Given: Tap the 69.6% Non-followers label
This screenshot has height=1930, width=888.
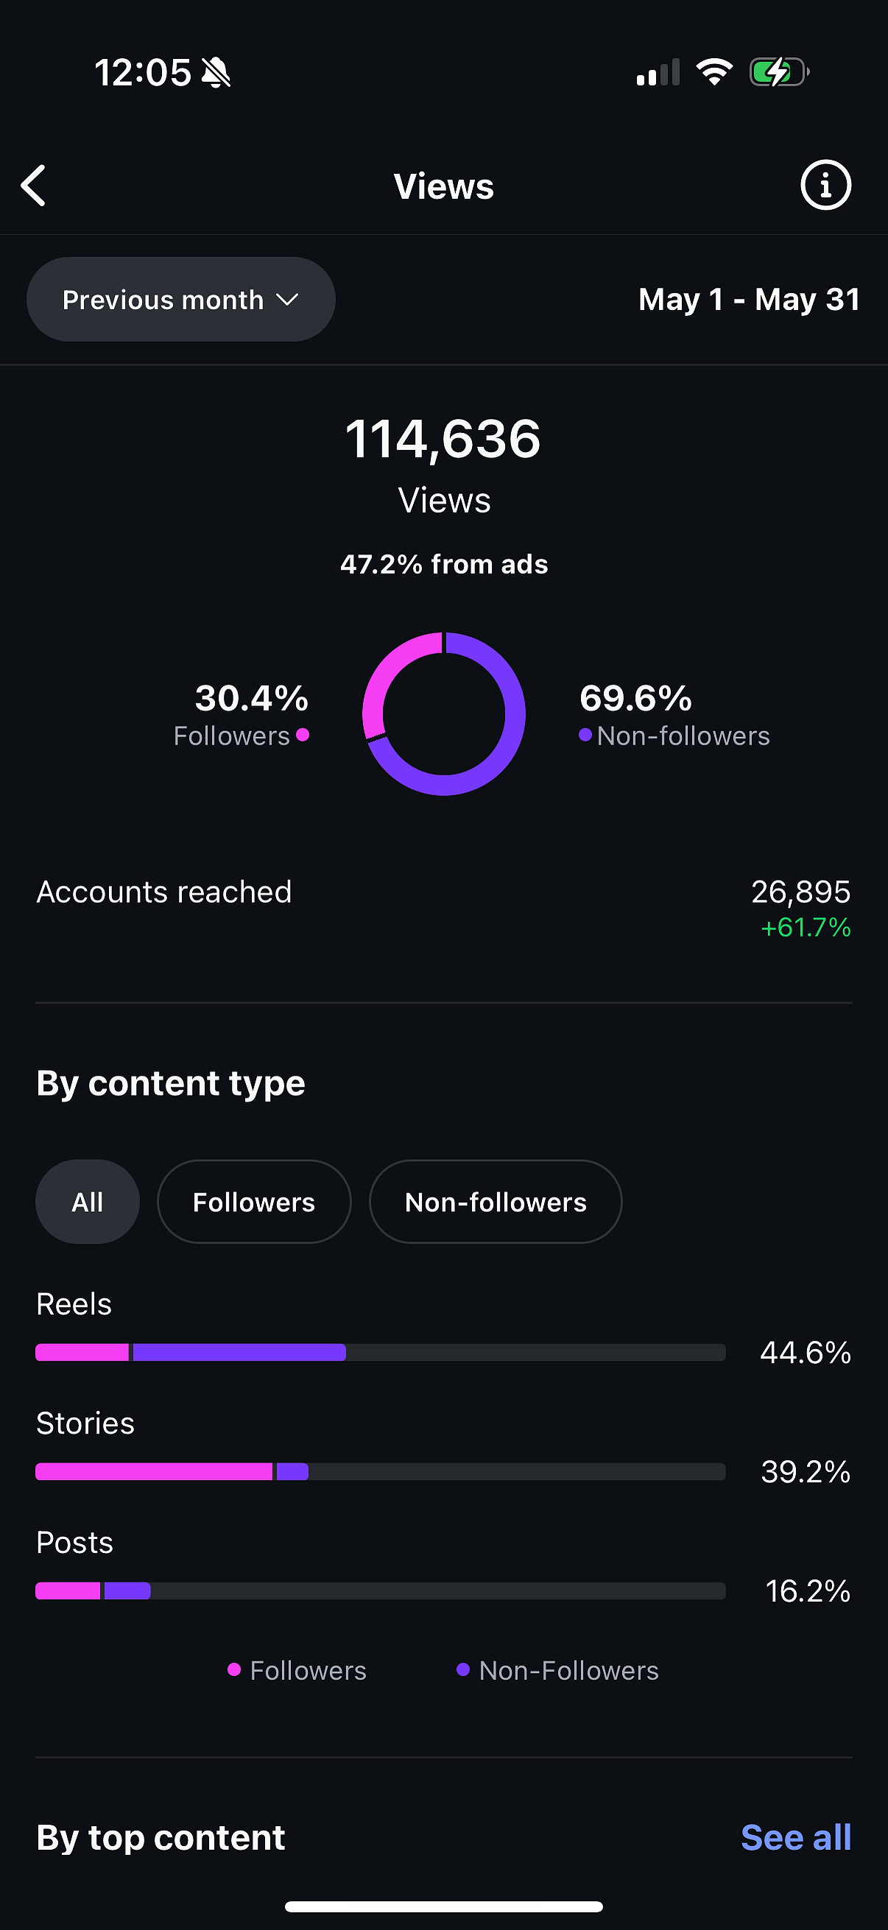Looking at the screenshot, I should [x=674, y=714].
